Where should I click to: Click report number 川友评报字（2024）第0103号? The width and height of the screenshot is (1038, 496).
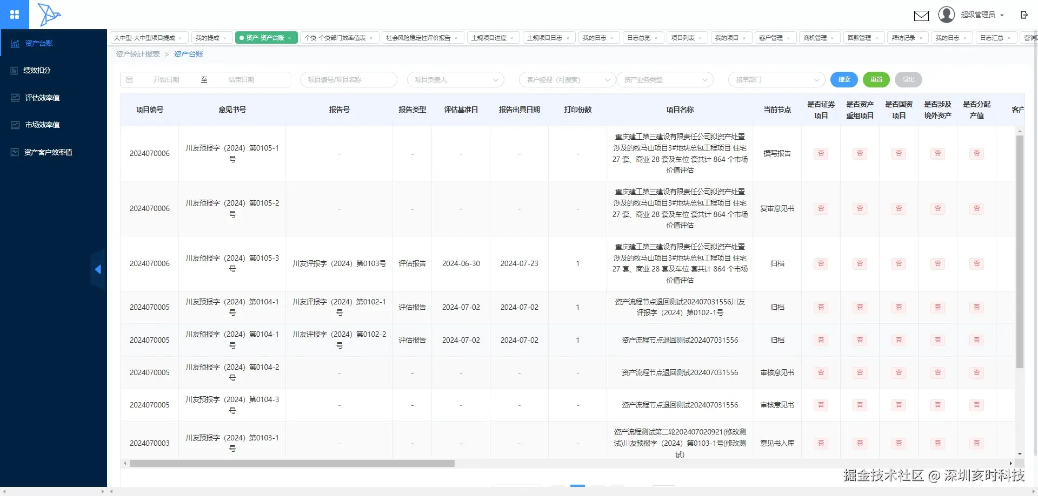[x=339, y=263]
